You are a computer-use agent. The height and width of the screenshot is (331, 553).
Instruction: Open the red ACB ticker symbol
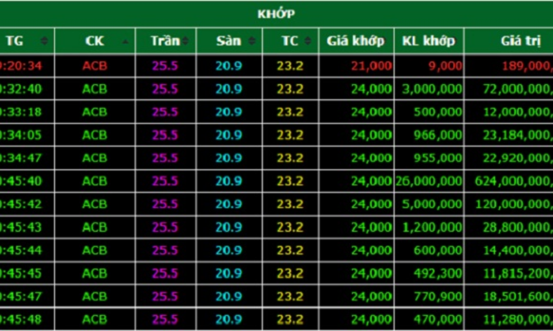tap(95, 66)
